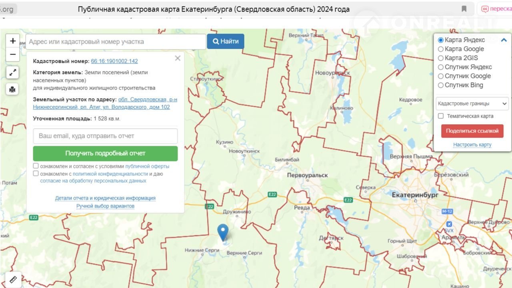Zoom in the map with plus button
Viewport: 512px width, 288px height.
click(13, 41)
